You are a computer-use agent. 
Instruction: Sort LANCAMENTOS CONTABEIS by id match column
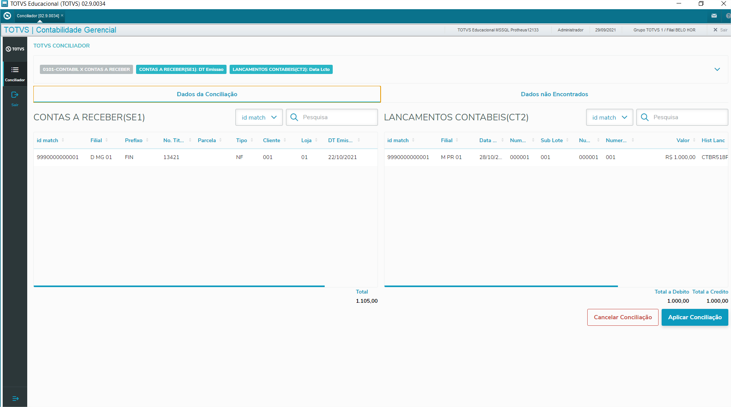click(413, 140)
